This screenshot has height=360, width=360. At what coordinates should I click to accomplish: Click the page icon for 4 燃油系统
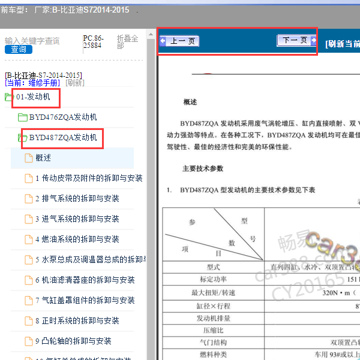point(29,240)
